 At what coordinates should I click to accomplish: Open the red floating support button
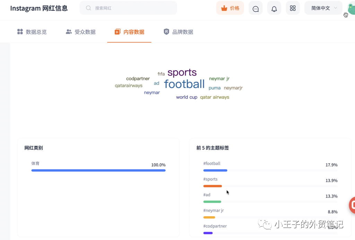pos(352,205)
